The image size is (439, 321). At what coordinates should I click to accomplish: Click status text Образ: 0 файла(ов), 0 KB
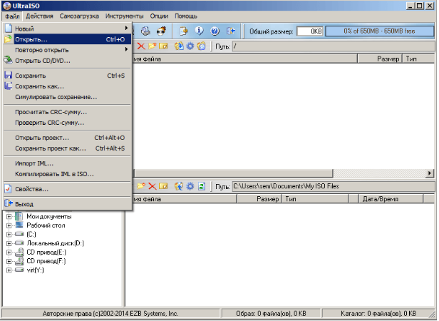click(271, 313)
